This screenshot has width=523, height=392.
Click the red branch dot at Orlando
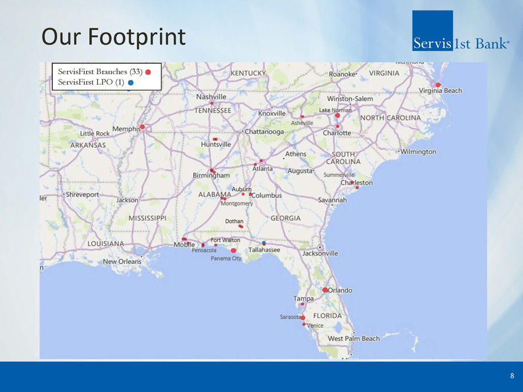[x=325, y=290]
